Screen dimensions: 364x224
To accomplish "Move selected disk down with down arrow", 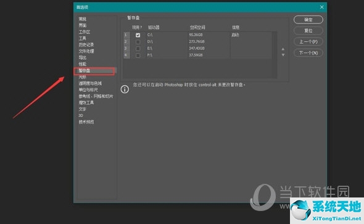I will coord(283,55).
